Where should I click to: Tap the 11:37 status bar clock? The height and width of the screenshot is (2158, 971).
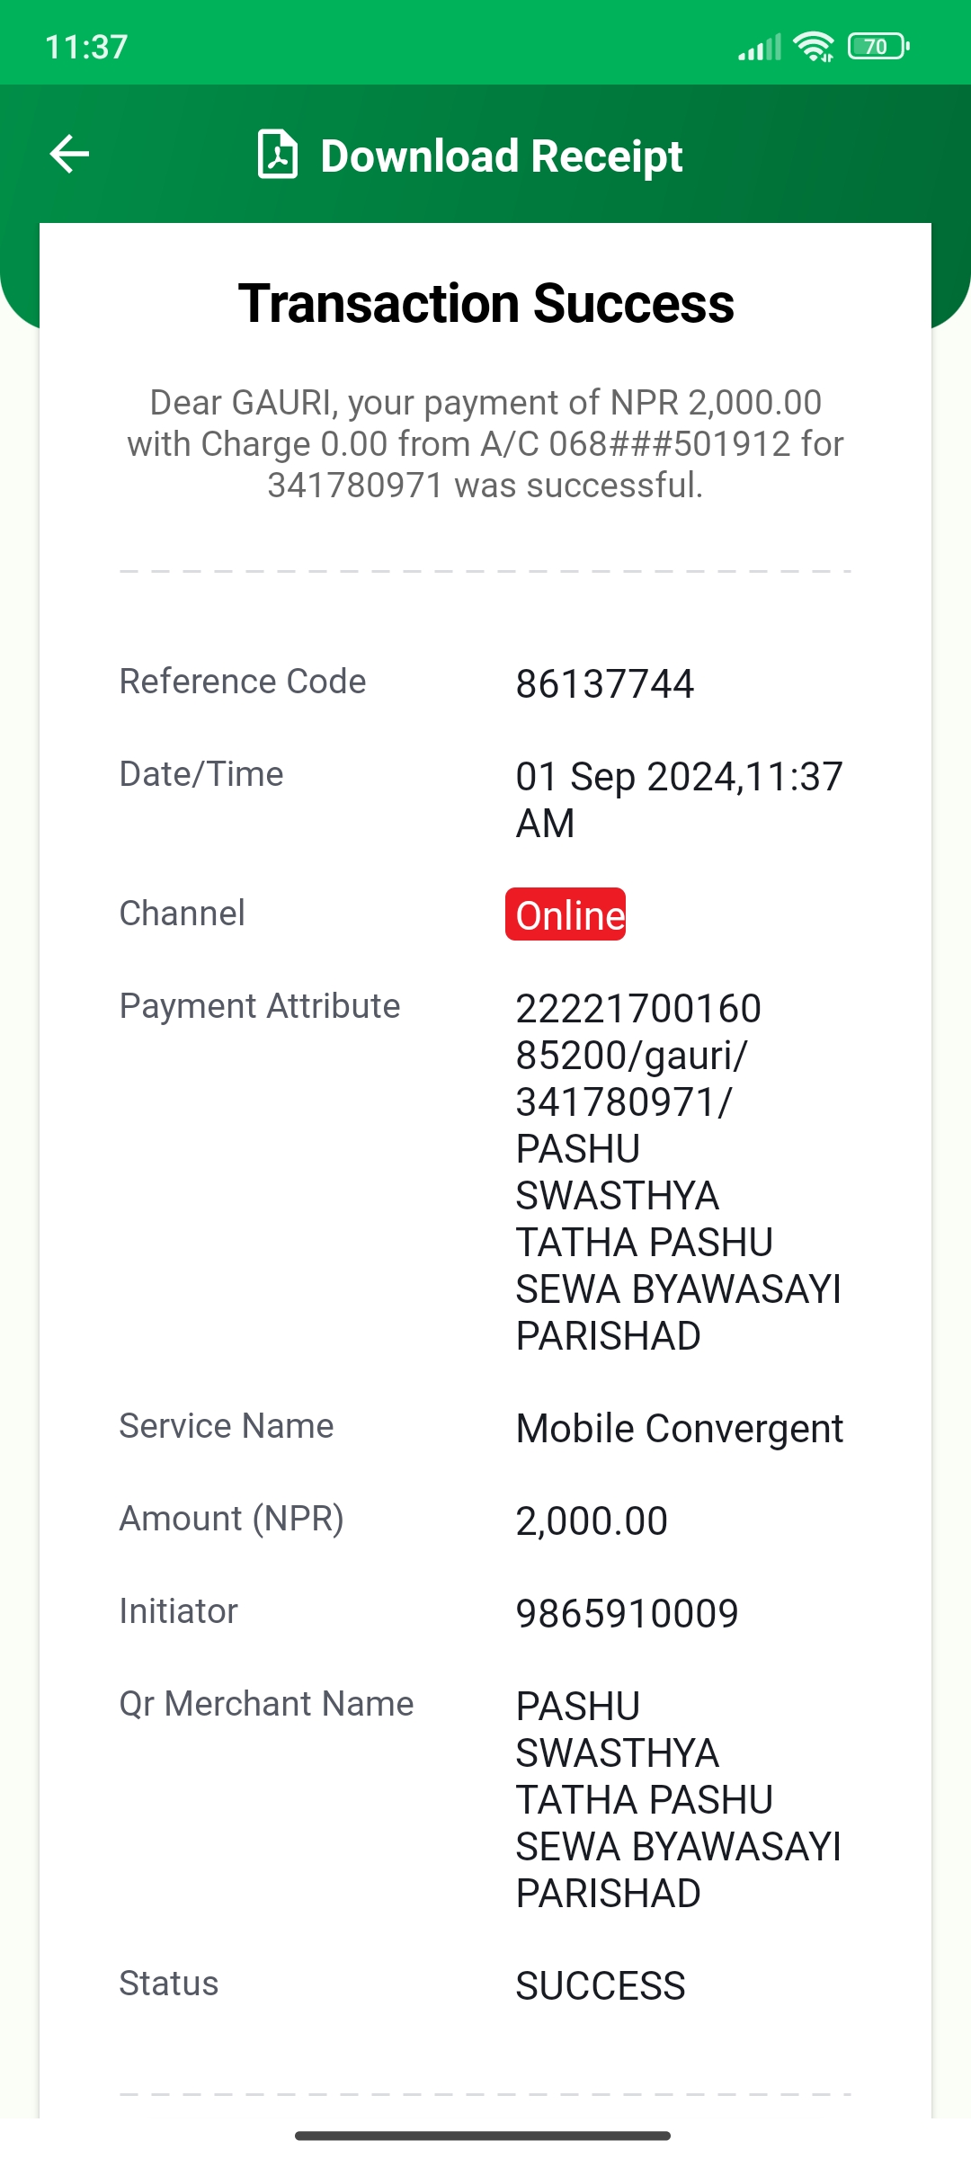click(86, 47)
